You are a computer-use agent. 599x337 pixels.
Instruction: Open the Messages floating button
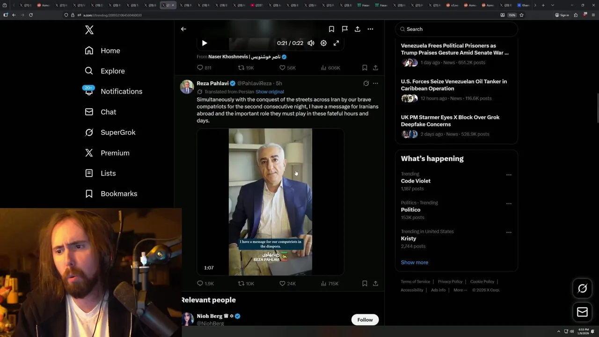click(582, 312)
